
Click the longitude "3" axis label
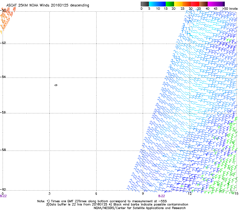(49, 194)
